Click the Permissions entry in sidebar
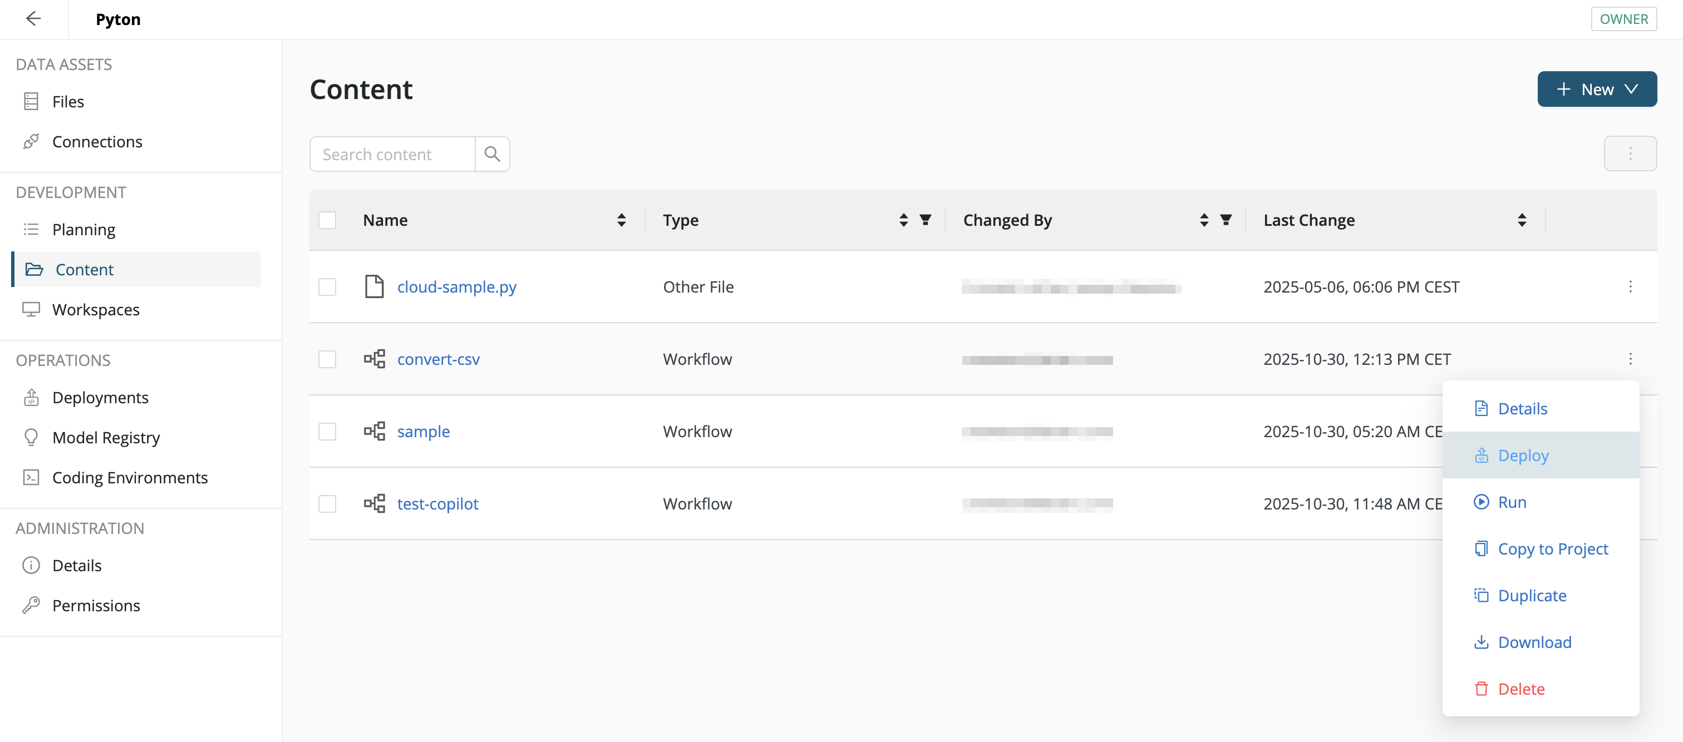 point(95,605)
